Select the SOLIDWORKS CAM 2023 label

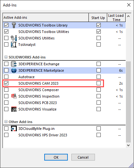38,83
